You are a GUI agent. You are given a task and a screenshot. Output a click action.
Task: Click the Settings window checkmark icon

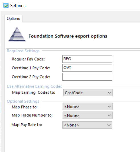tap(6, 5)
